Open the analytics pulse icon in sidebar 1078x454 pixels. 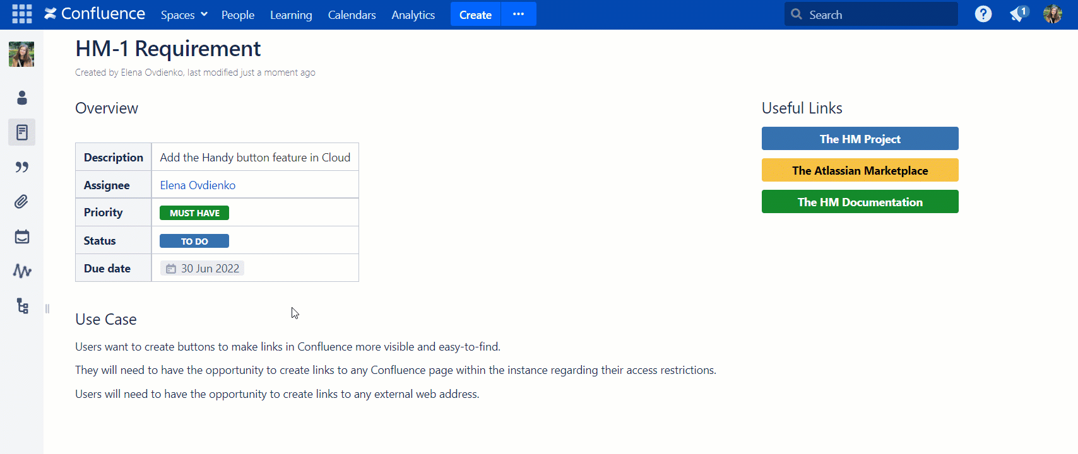coord(22,271)
